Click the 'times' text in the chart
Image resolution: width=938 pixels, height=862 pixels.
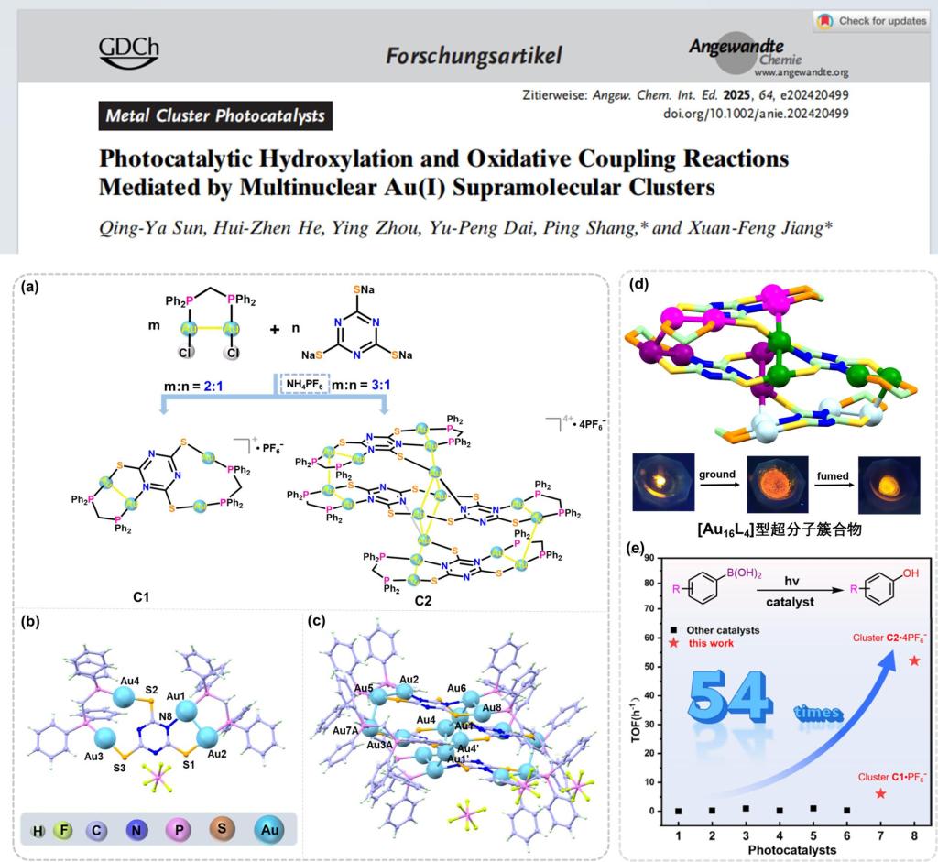click(x=818, y=713)
